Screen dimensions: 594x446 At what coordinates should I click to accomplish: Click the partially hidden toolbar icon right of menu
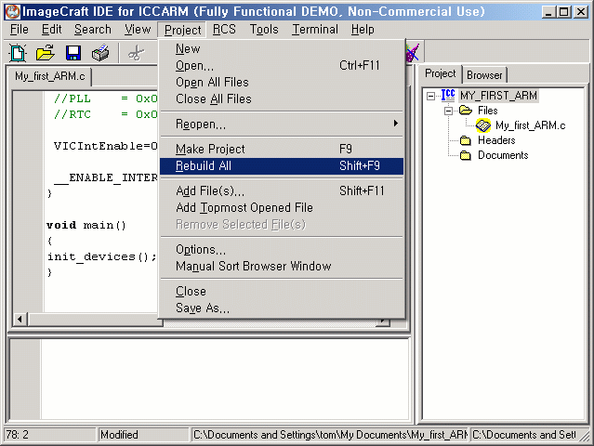point(413,53)
